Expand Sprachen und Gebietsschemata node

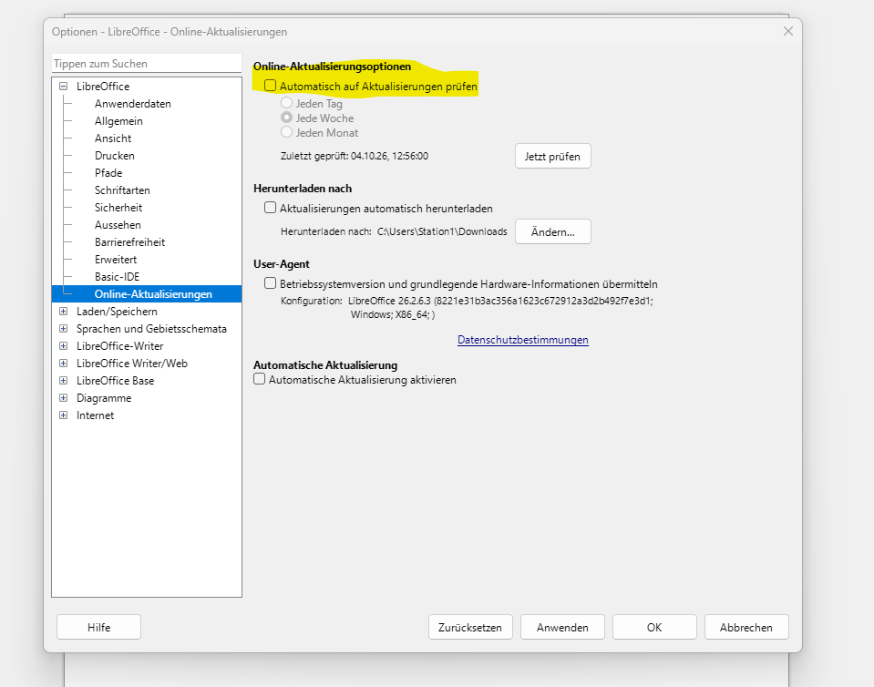pos(64,329)
